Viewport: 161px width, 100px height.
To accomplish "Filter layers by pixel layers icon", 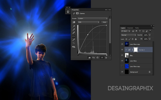I will coord(133,31).
